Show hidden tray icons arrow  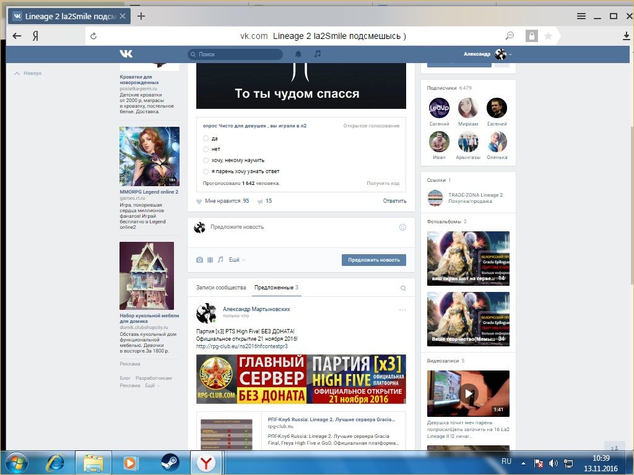coord(523,463)
